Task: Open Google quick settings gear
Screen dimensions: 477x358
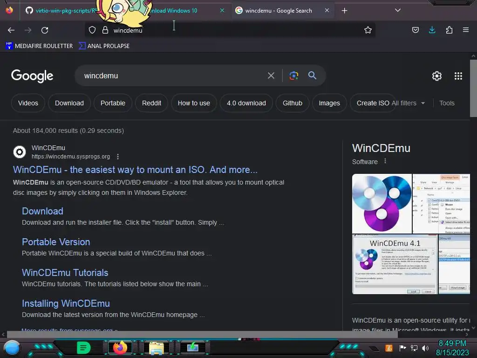Action: pyautogui.click(x=437, y=76)
